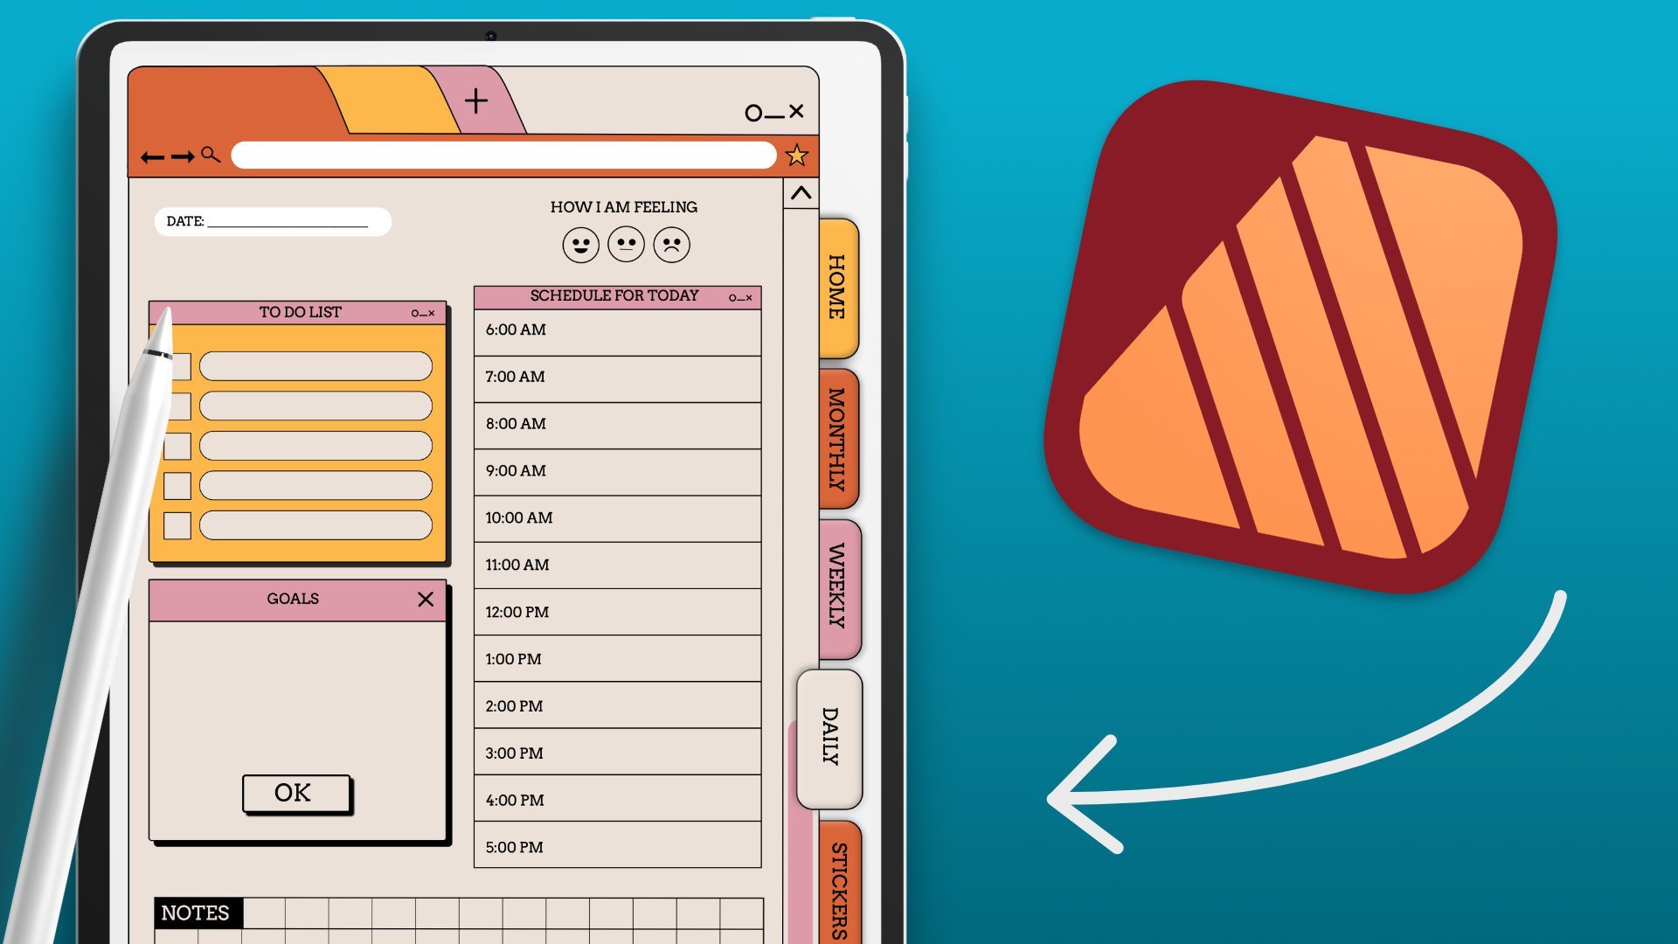Expand the TO DO LIST window controls
Image resolution: width=1678 pixels, height=944 pixels.
(x=413, y=312)
